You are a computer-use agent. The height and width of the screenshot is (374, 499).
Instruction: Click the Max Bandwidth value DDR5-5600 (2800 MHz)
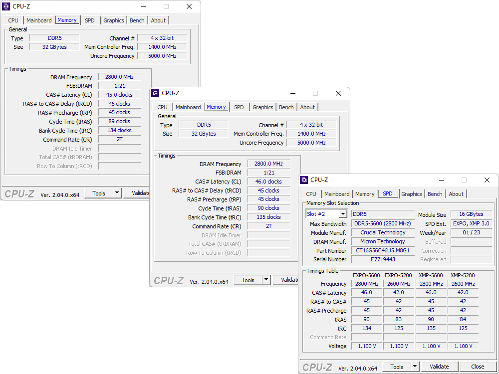pos(383,223)
